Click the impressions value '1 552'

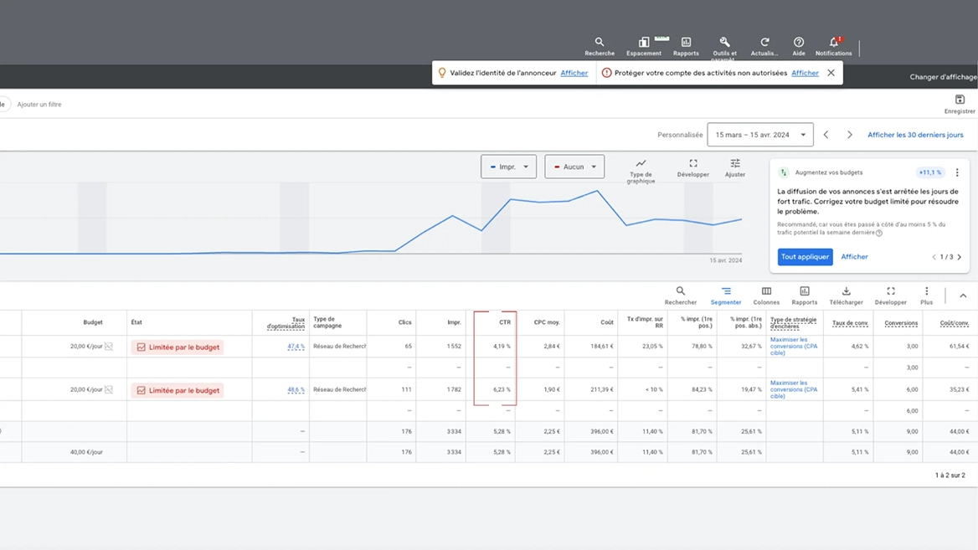[454, 346]
